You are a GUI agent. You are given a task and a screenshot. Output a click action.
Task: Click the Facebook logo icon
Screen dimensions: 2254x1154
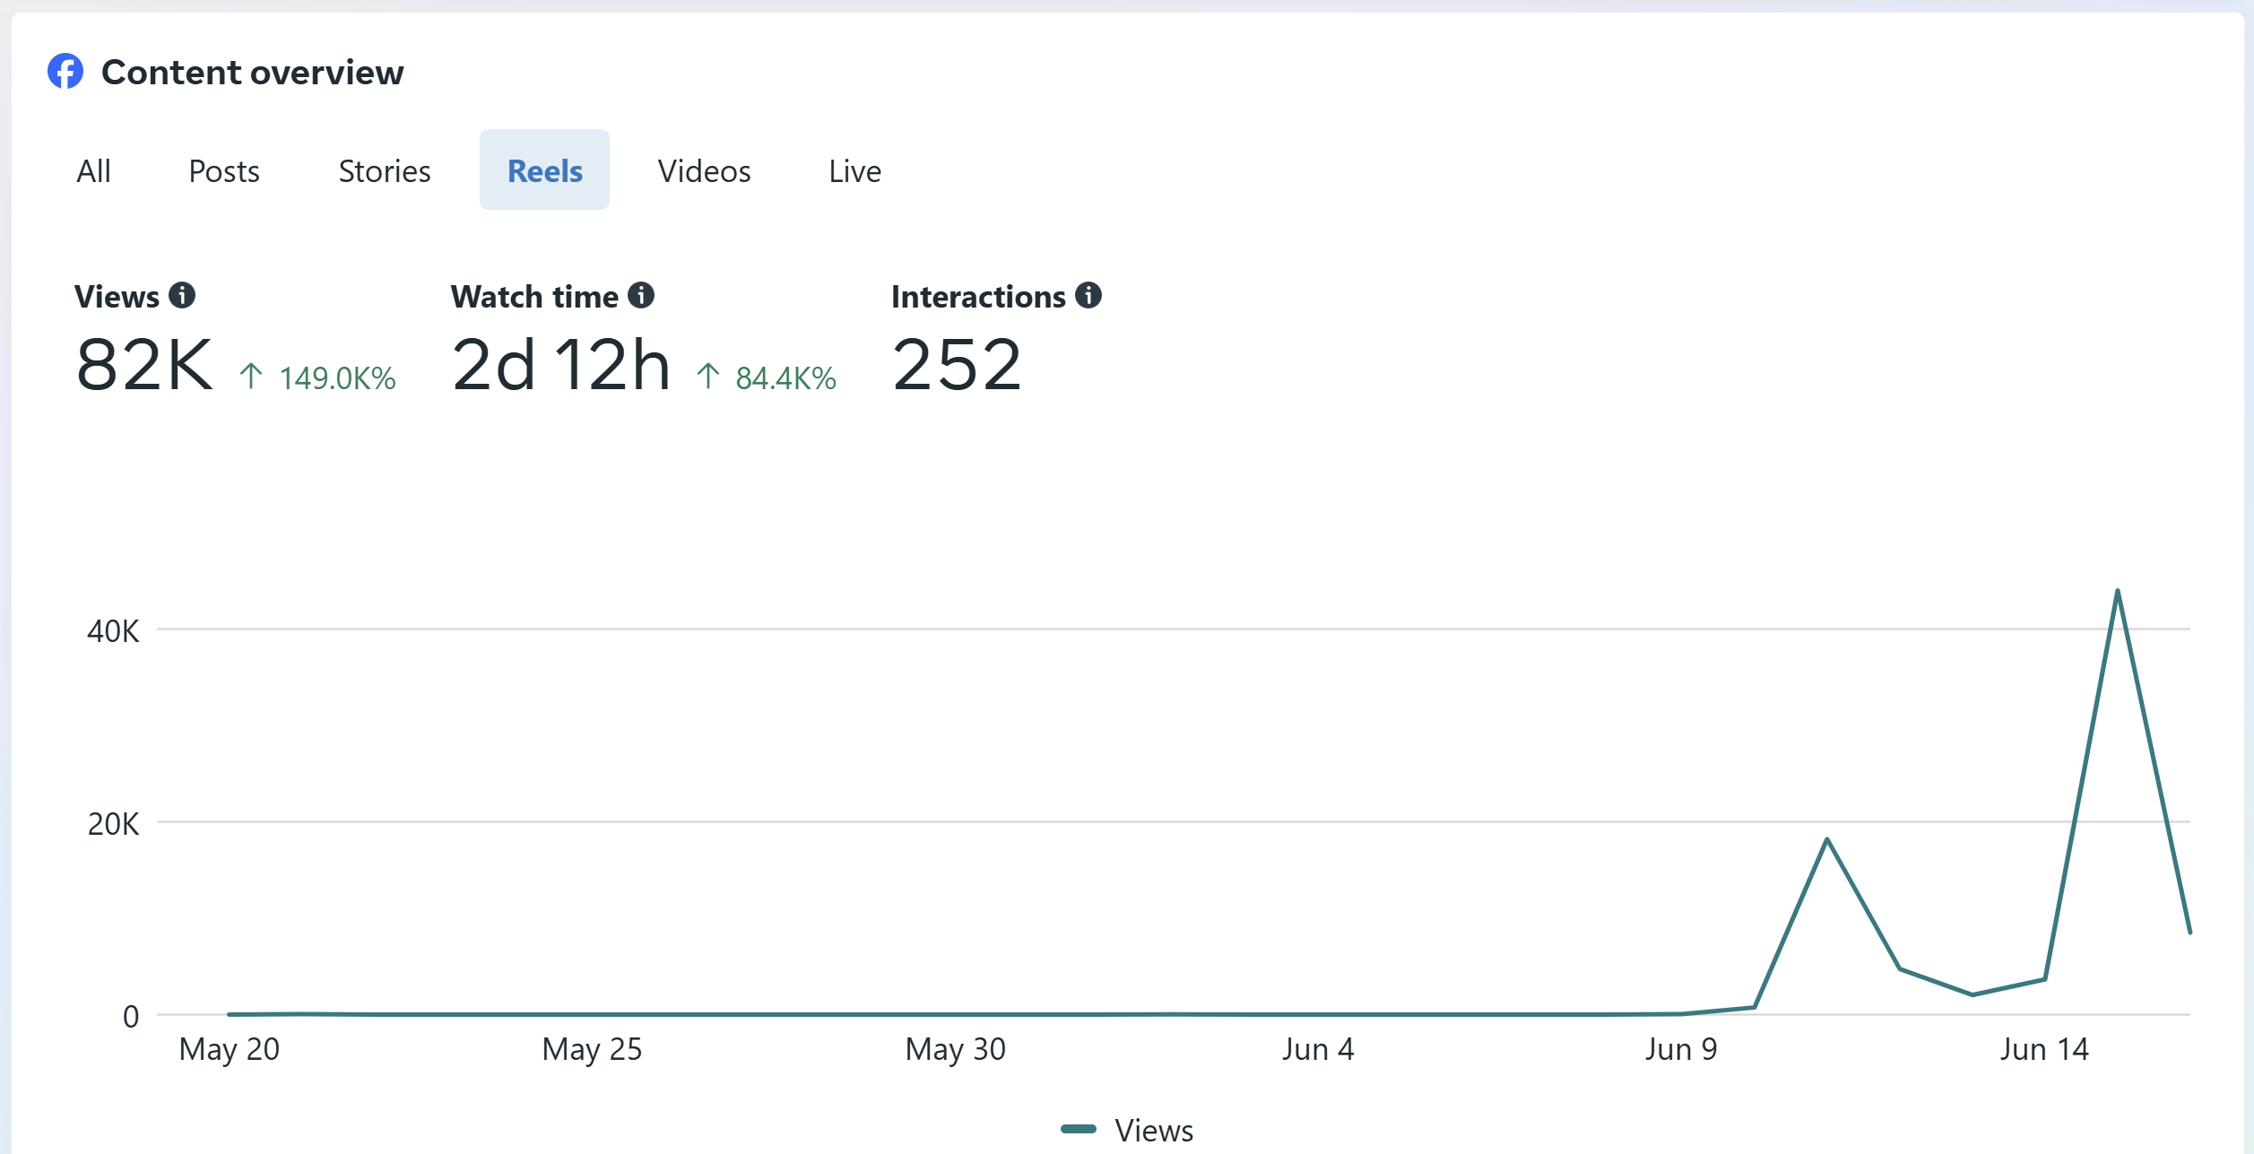[x=65, y=72]
